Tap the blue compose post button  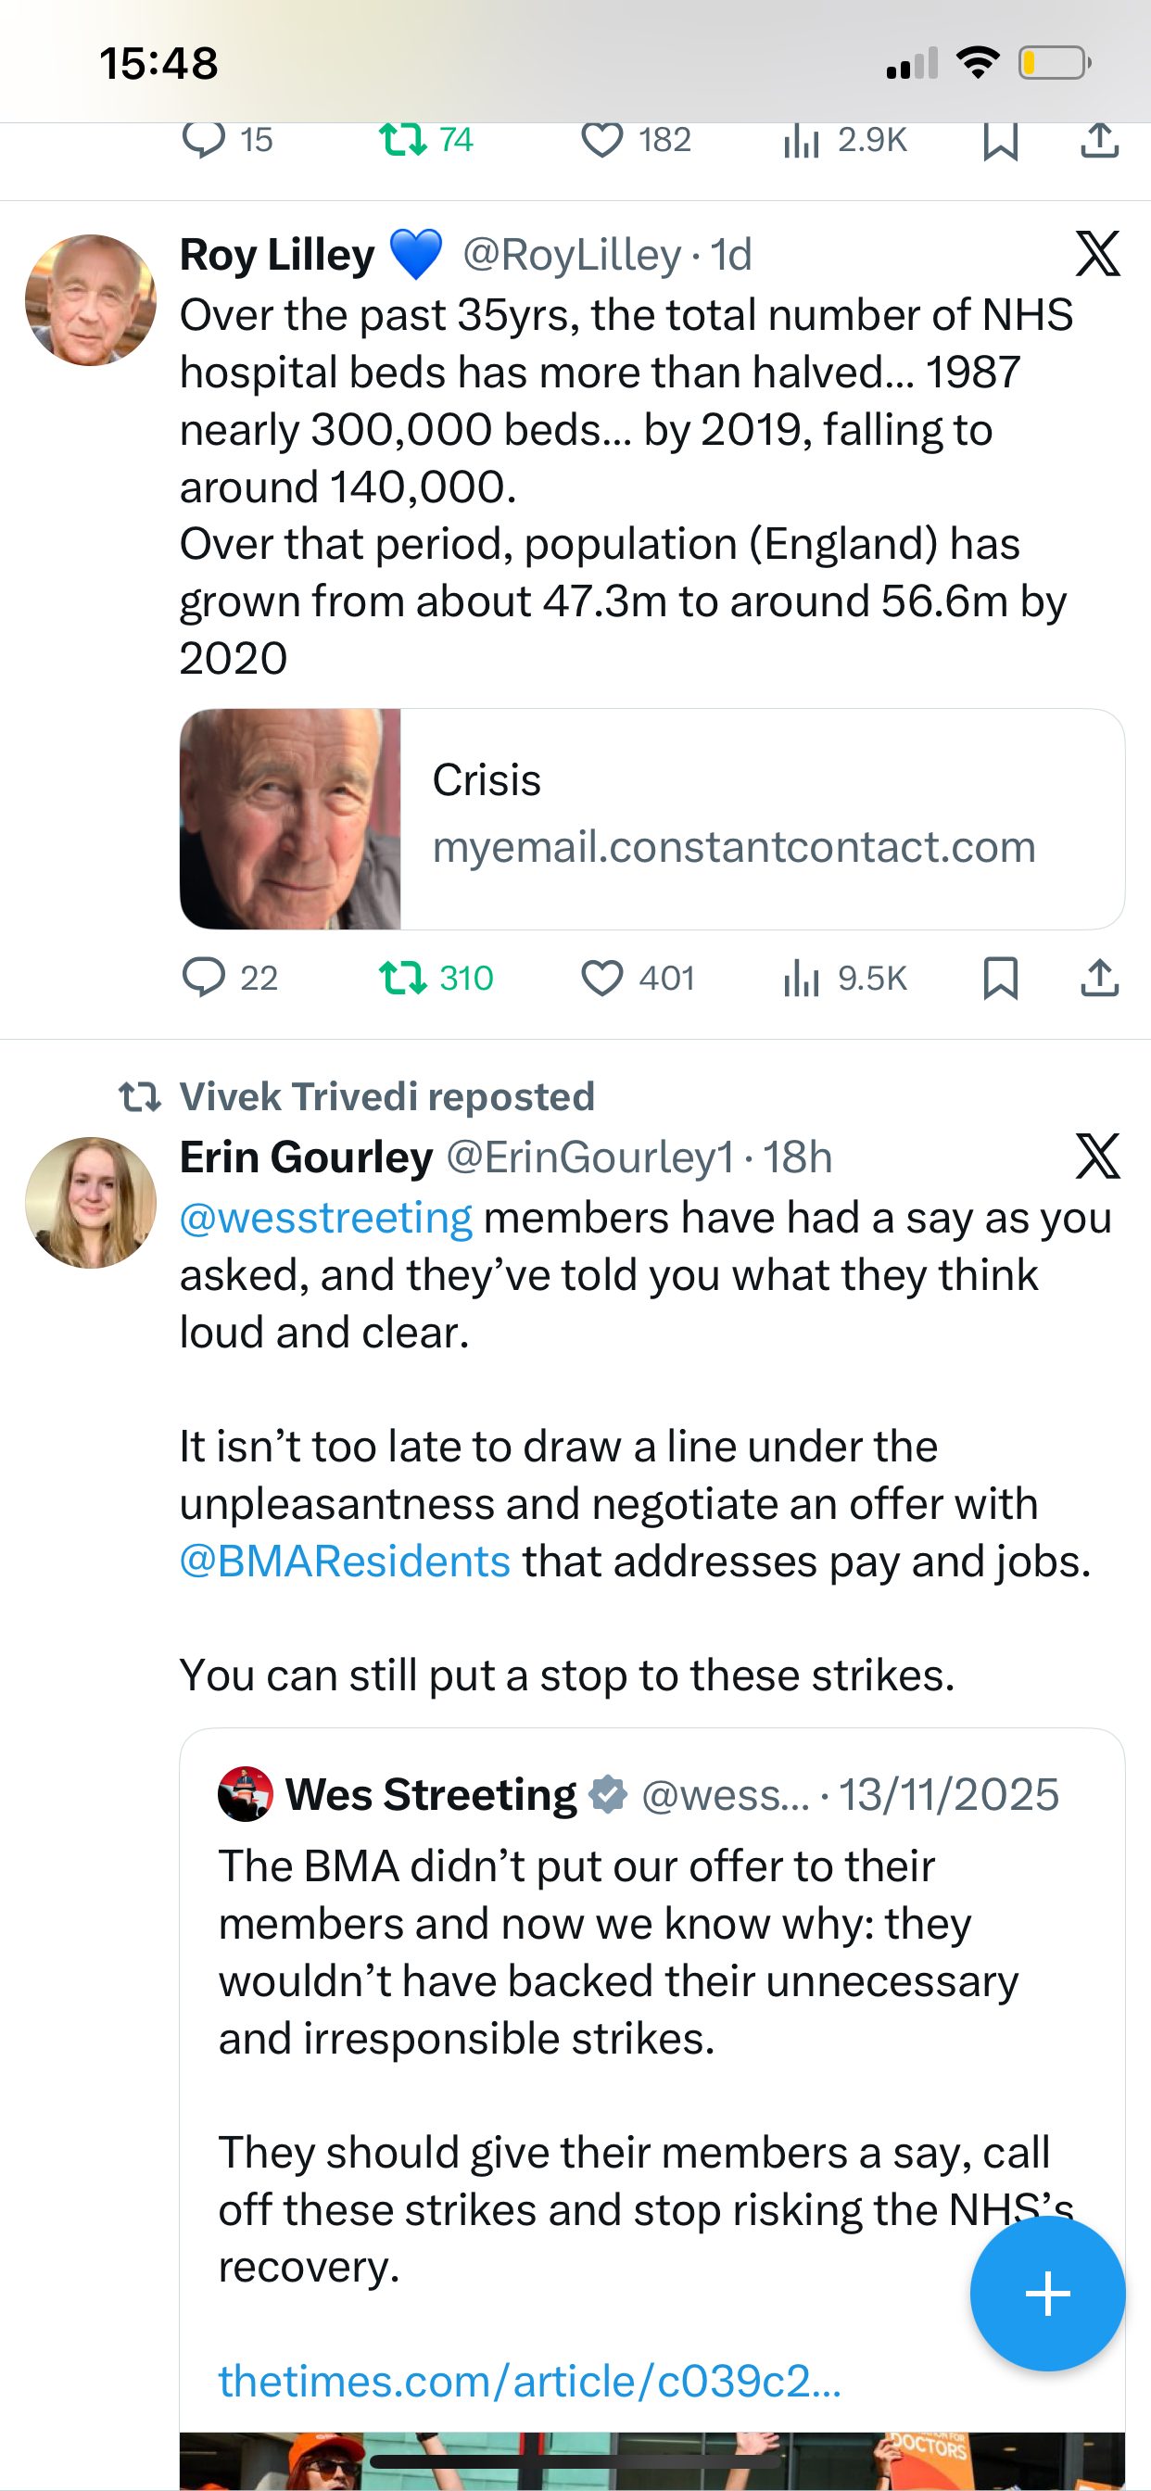tap(1047, 2294)
